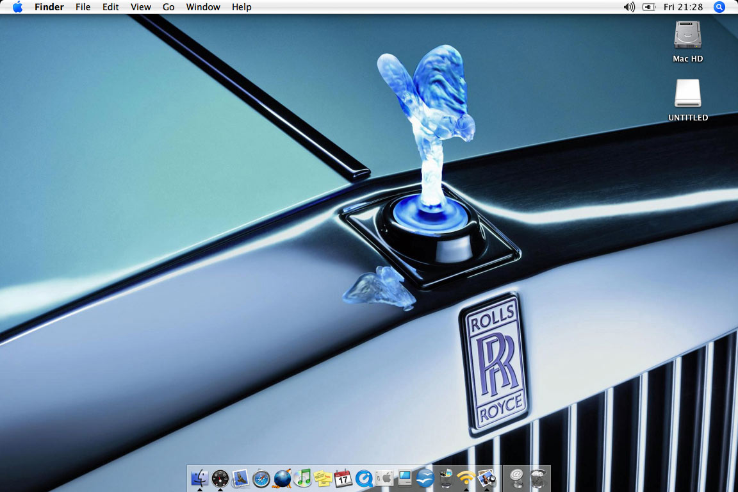This screenshot has width=738, height=492.
Task: Open the Mail app in the Dock
Action: click(240, 479)
